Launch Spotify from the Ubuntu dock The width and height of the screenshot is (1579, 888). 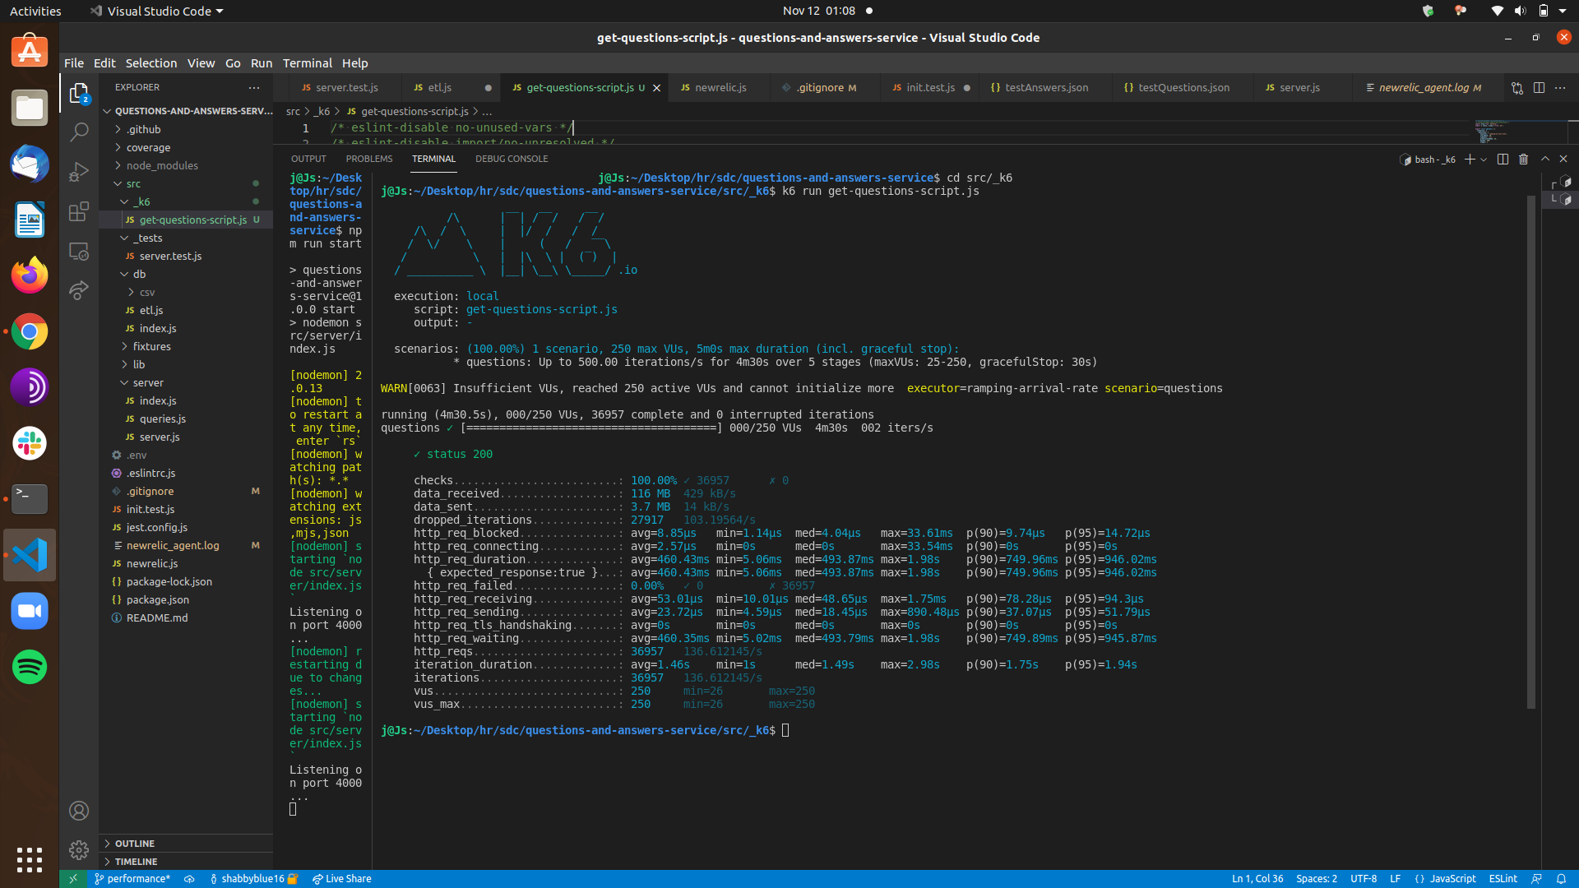(x=30, y=667)
